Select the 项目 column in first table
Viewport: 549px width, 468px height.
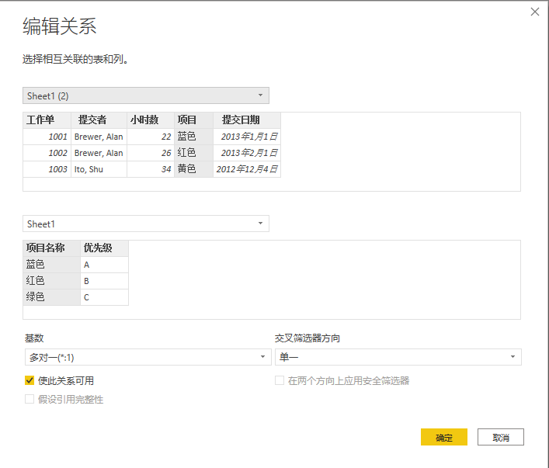(187, 120)
